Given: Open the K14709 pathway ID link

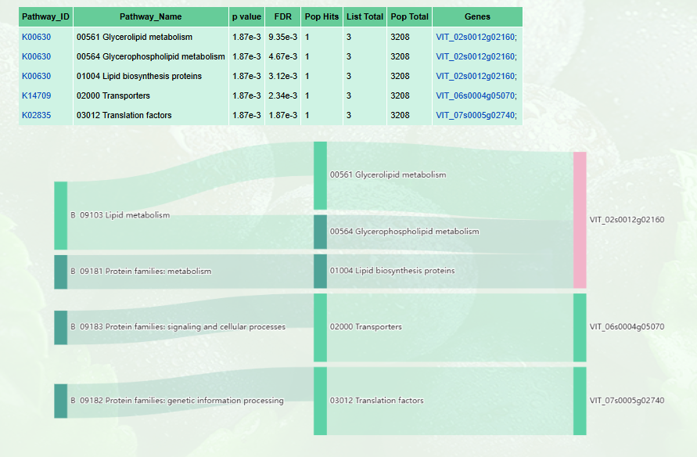Looking at the screenshot, I should click(x=36, y=95).
